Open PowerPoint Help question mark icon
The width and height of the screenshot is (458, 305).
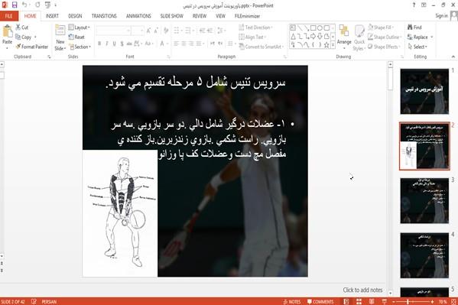(x=414, y=5)
